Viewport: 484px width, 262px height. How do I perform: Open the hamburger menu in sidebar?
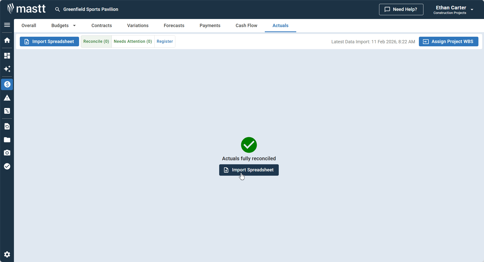tap(7, 25)
